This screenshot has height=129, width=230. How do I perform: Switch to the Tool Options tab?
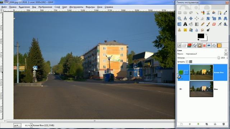pyautogui.click(x=179, y=46)
